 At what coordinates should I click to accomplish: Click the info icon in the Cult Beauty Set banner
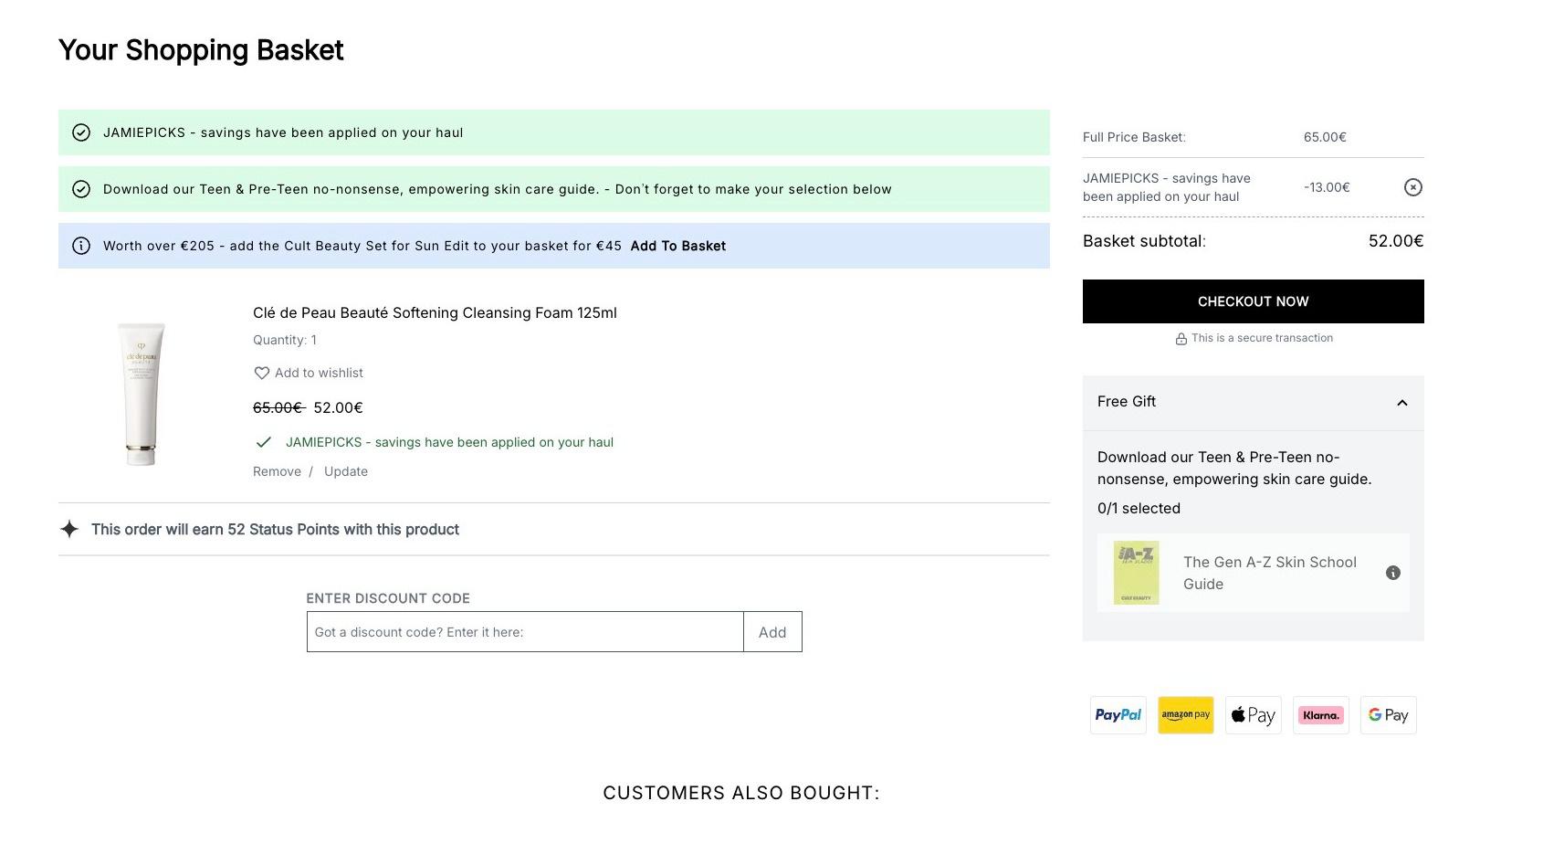point(81,246)
